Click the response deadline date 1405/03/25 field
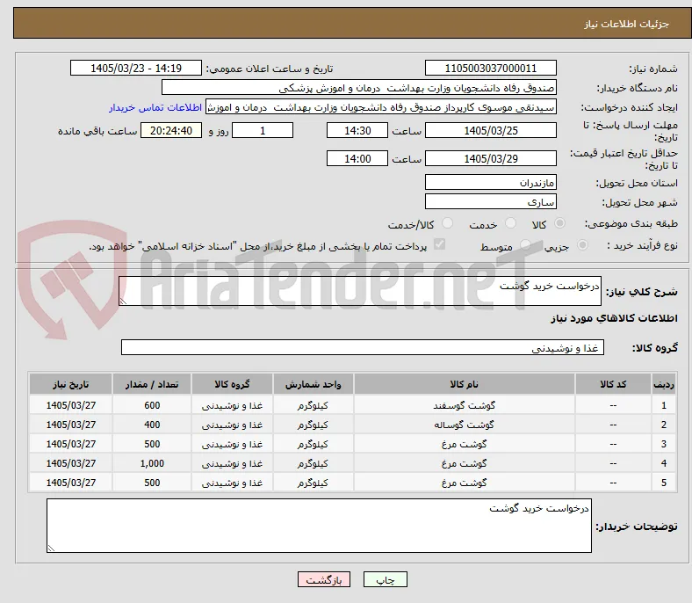This screenshot has width=692, height=603. (490, 131)
